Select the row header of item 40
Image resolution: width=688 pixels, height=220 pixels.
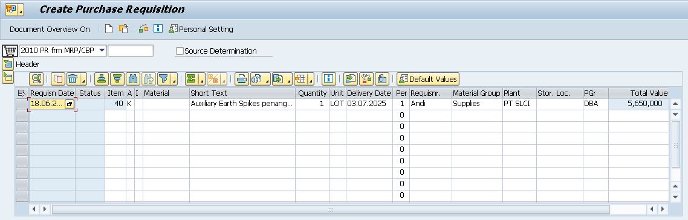click(22, 104)
